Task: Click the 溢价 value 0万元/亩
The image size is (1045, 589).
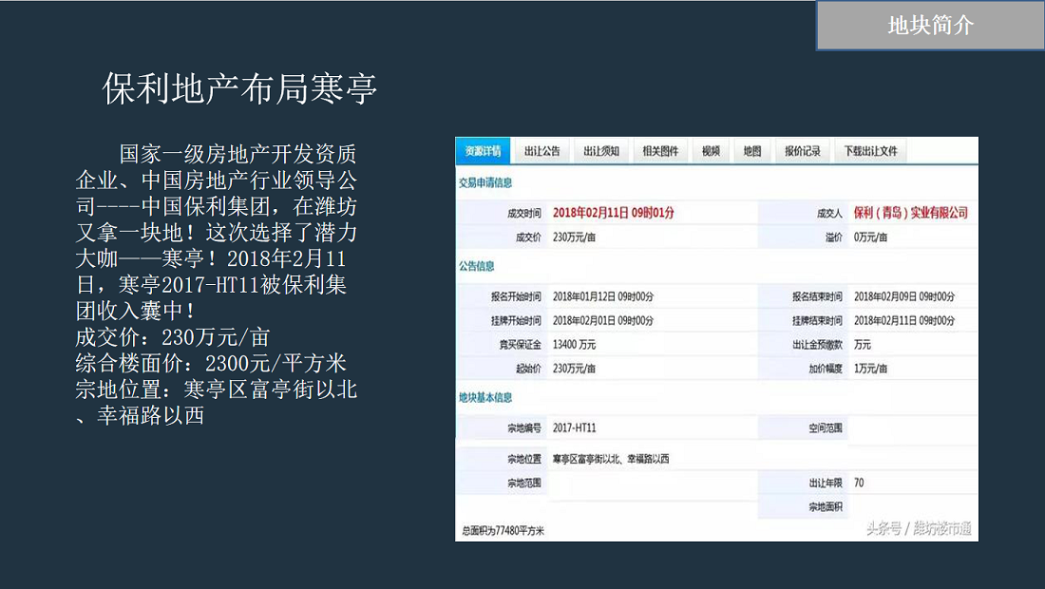Action: (870, 237)
